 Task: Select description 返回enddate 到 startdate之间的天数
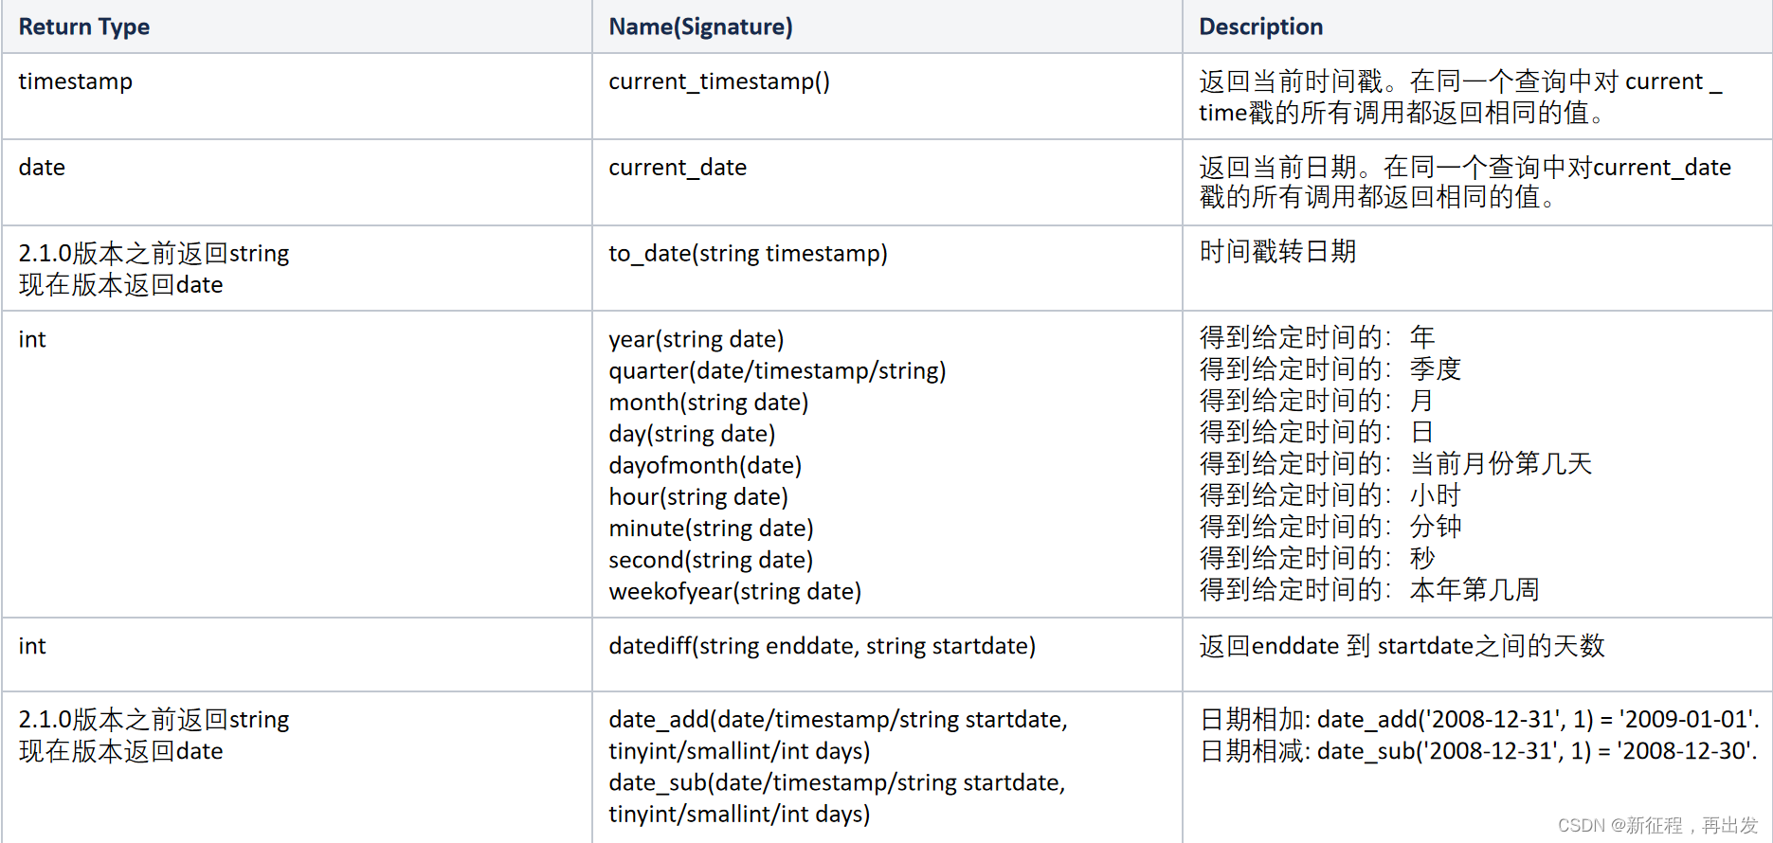click(x=1402, y=646)
